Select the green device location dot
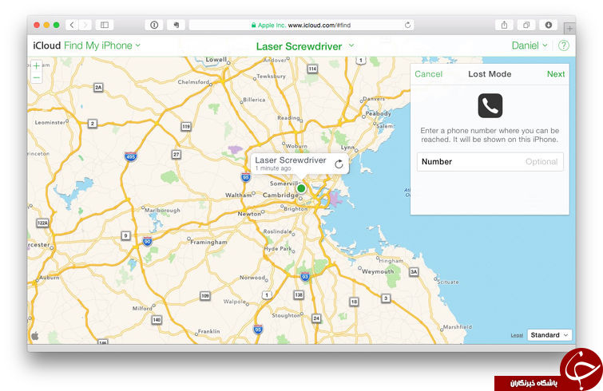This screenshot has width=603, height=391. click(301, 188)
